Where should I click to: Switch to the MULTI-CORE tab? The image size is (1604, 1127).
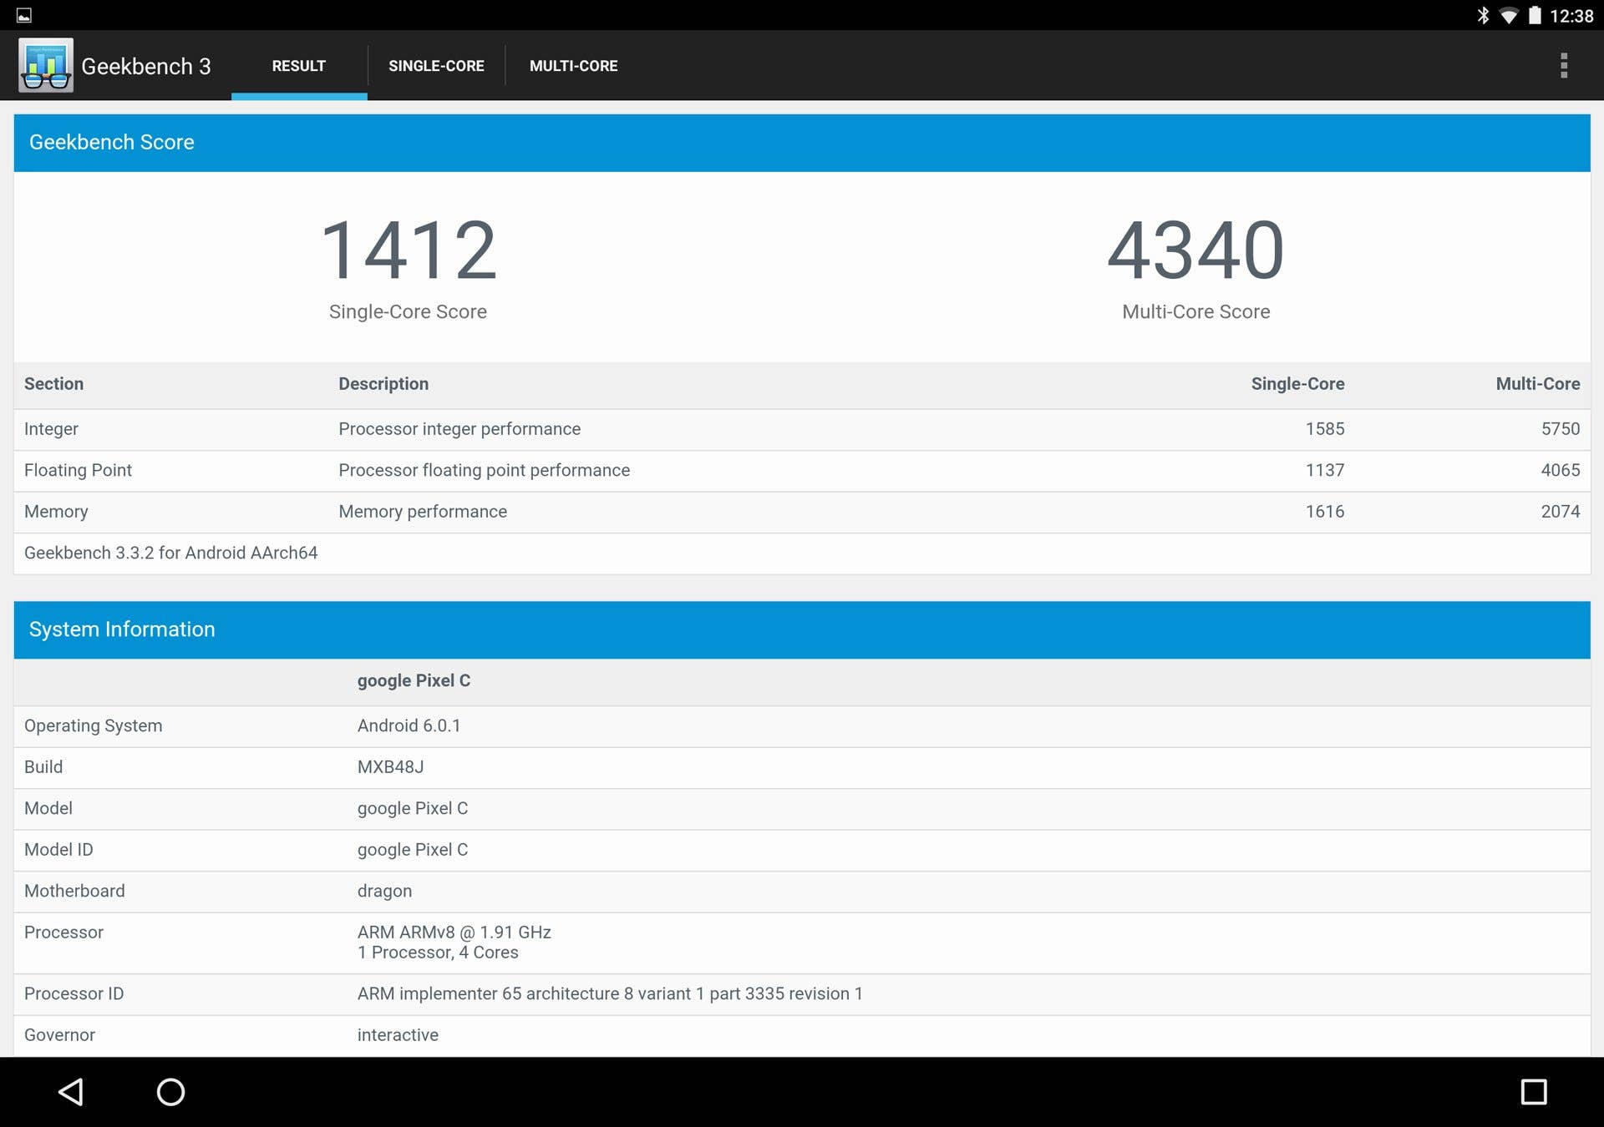[574, 65]
